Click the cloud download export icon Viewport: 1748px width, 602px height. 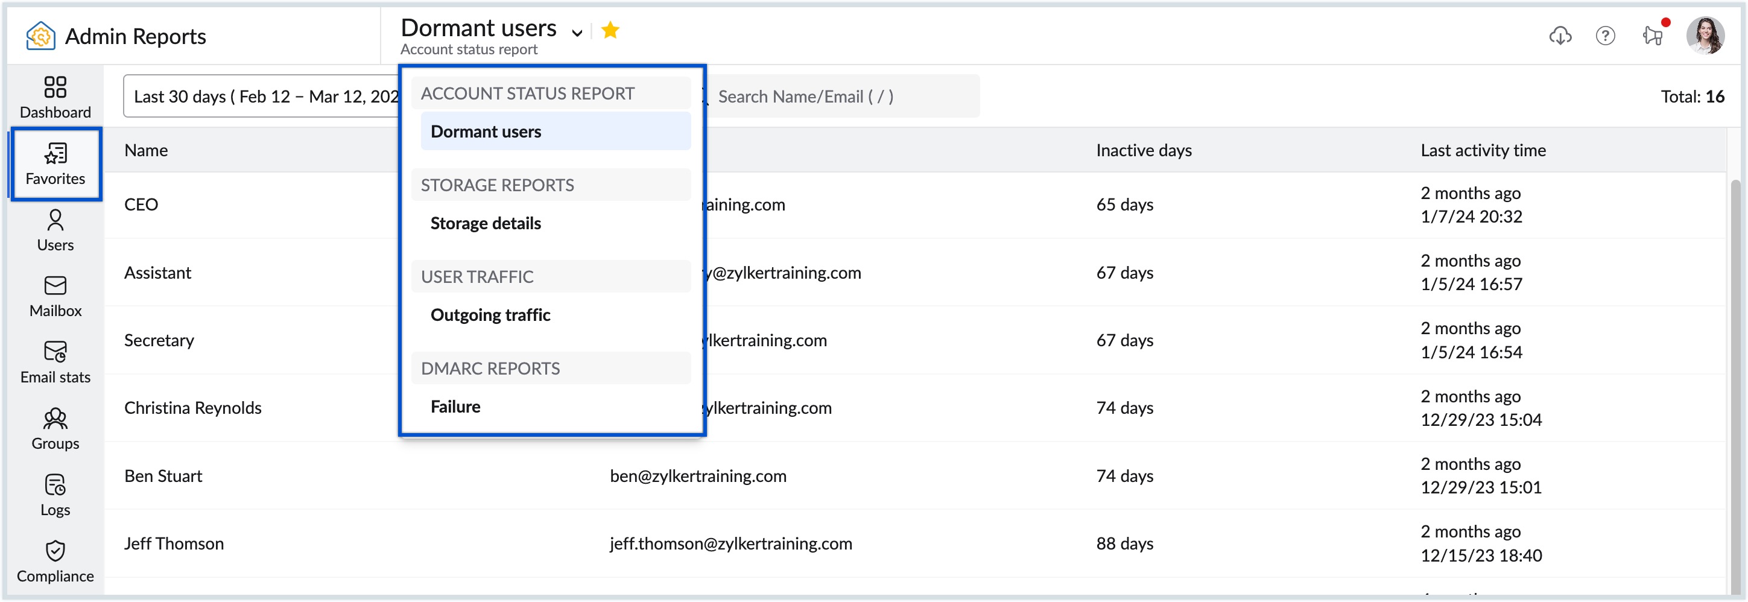[1560, 36]
